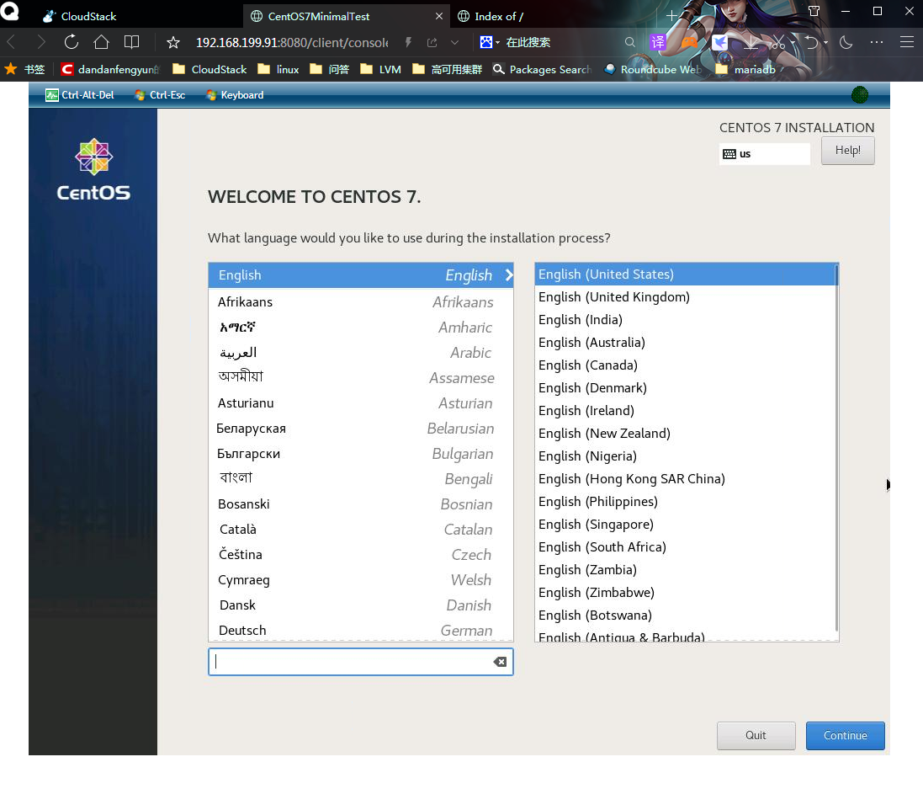Open the linux bookmarks folder

pos(278,70)
